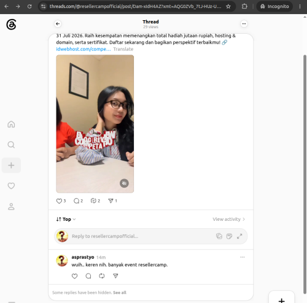The width and height of the screenshot is (307, 303).
Task: Reload the page
Action: point(29,7)
